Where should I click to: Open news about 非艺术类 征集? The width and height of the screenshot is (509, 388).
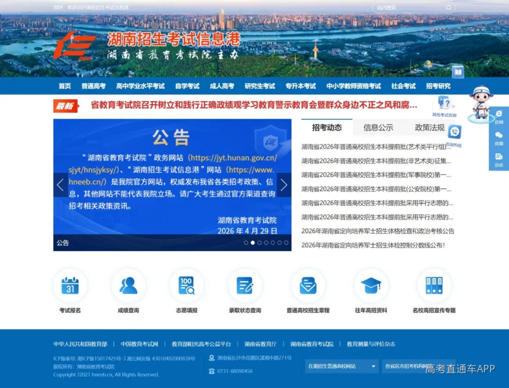point(376,161)
